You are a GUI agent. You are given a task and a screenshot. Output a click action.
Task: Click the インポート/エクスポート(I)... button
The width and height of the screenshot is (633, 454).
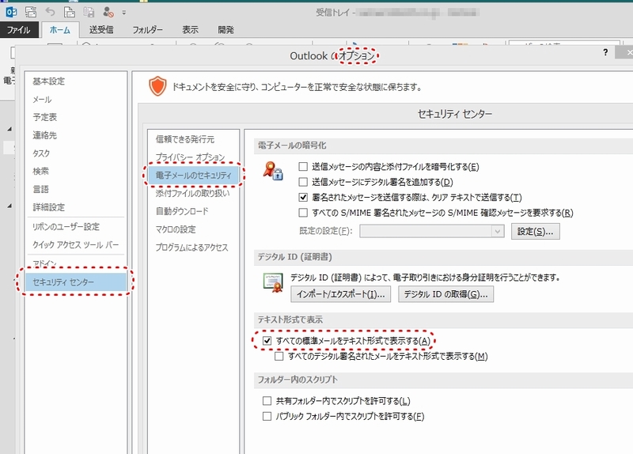coord(340,294)
